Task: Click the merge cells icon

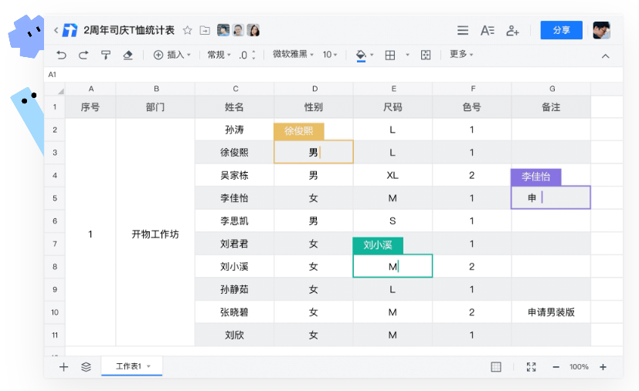Action: tap(425, 55)
